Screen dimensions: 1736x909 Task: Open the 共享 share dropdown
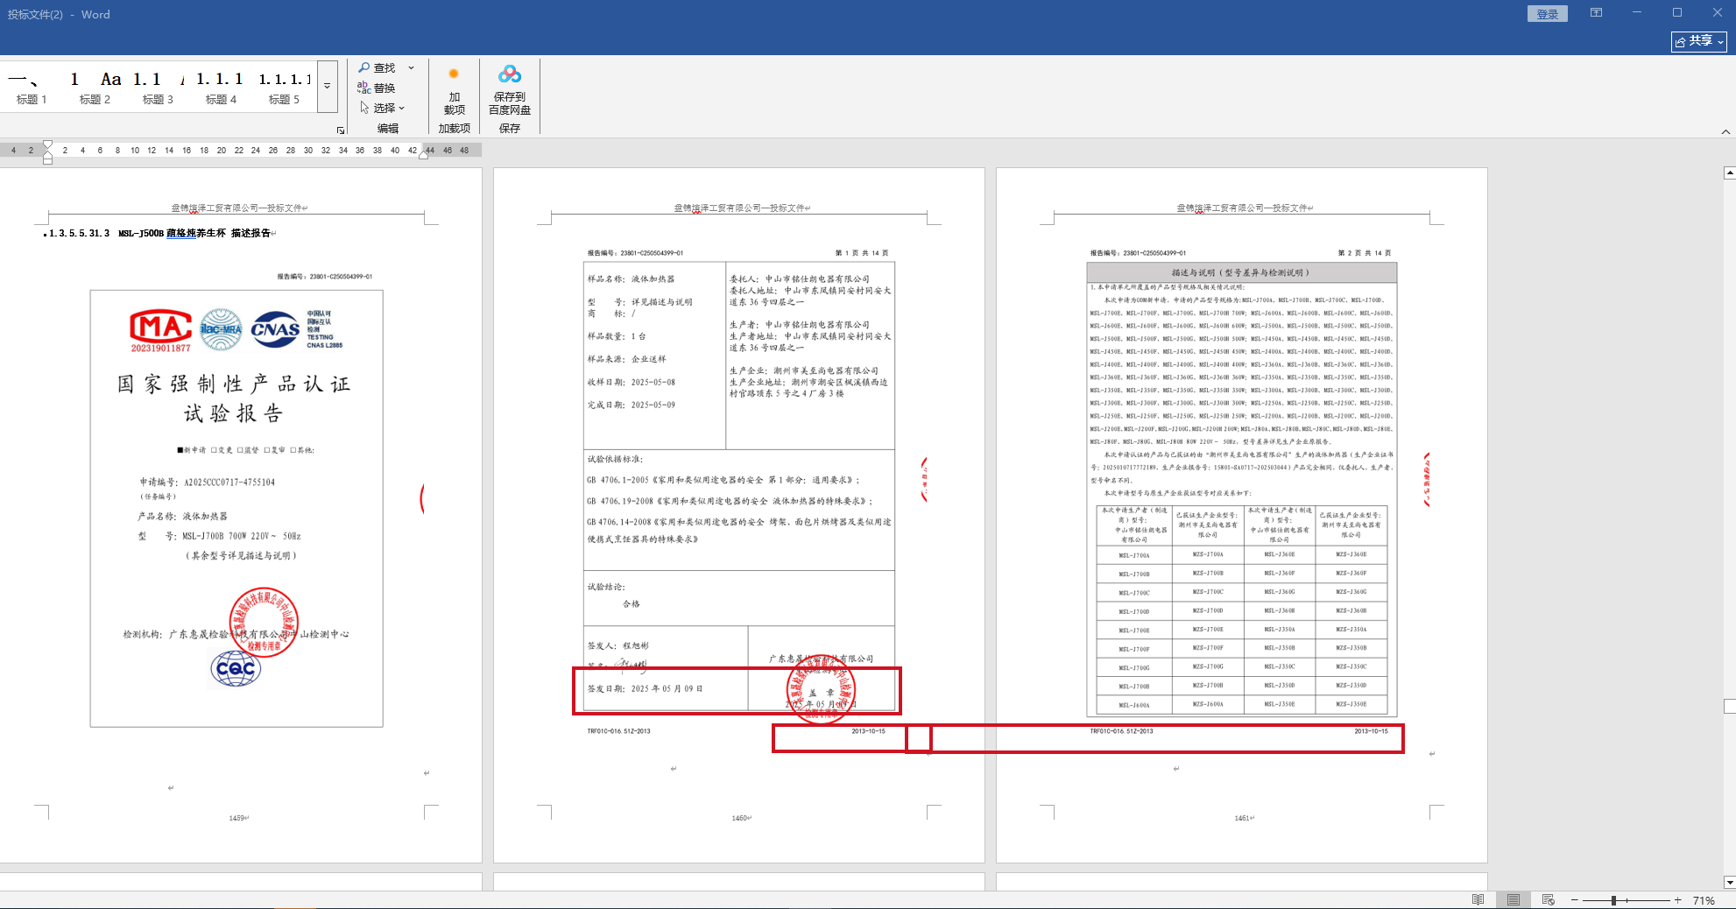pyautogui.click(x=1699, y=41)
